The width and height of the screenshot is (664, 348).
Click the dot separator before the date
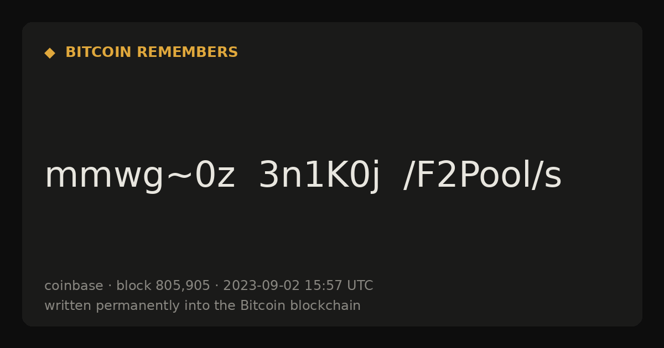tap(216, 286)
